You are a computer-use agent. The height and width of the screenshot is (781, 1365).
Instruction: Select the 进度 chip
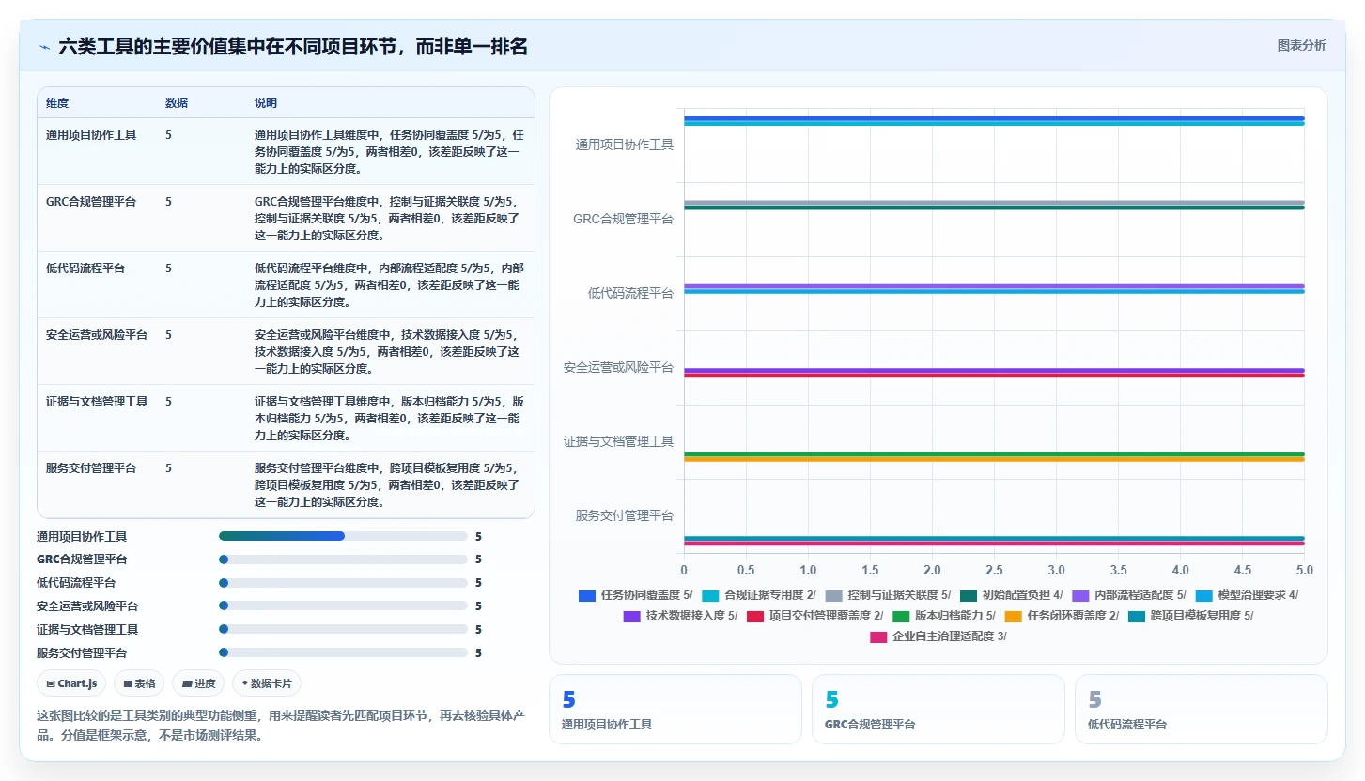pos(199,683)
